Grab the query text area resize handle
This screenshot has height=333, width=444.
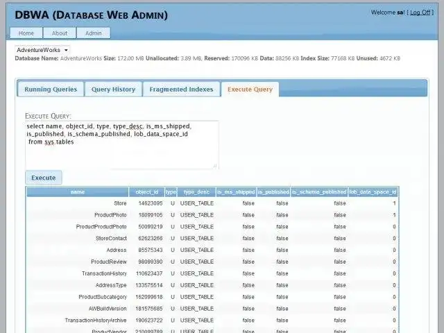[215, 166]
